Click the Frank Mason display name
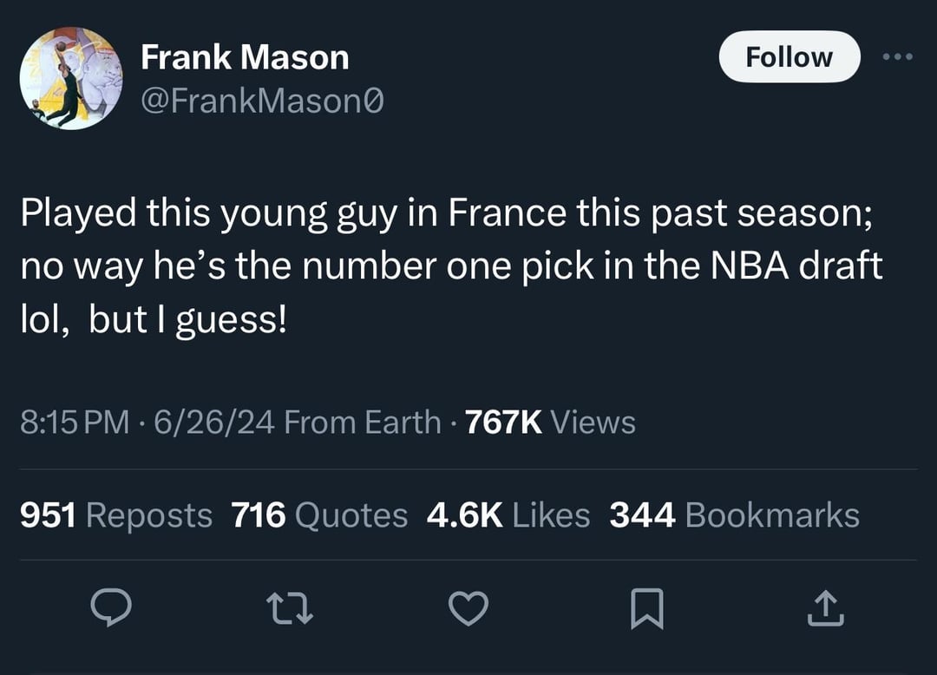Image resolution: width=937 pixels, height=675 pixels. pos(245,58)
